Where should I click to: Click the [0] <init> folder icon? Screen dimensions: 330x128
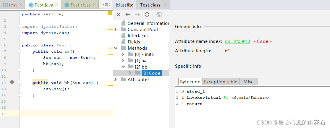130,54
